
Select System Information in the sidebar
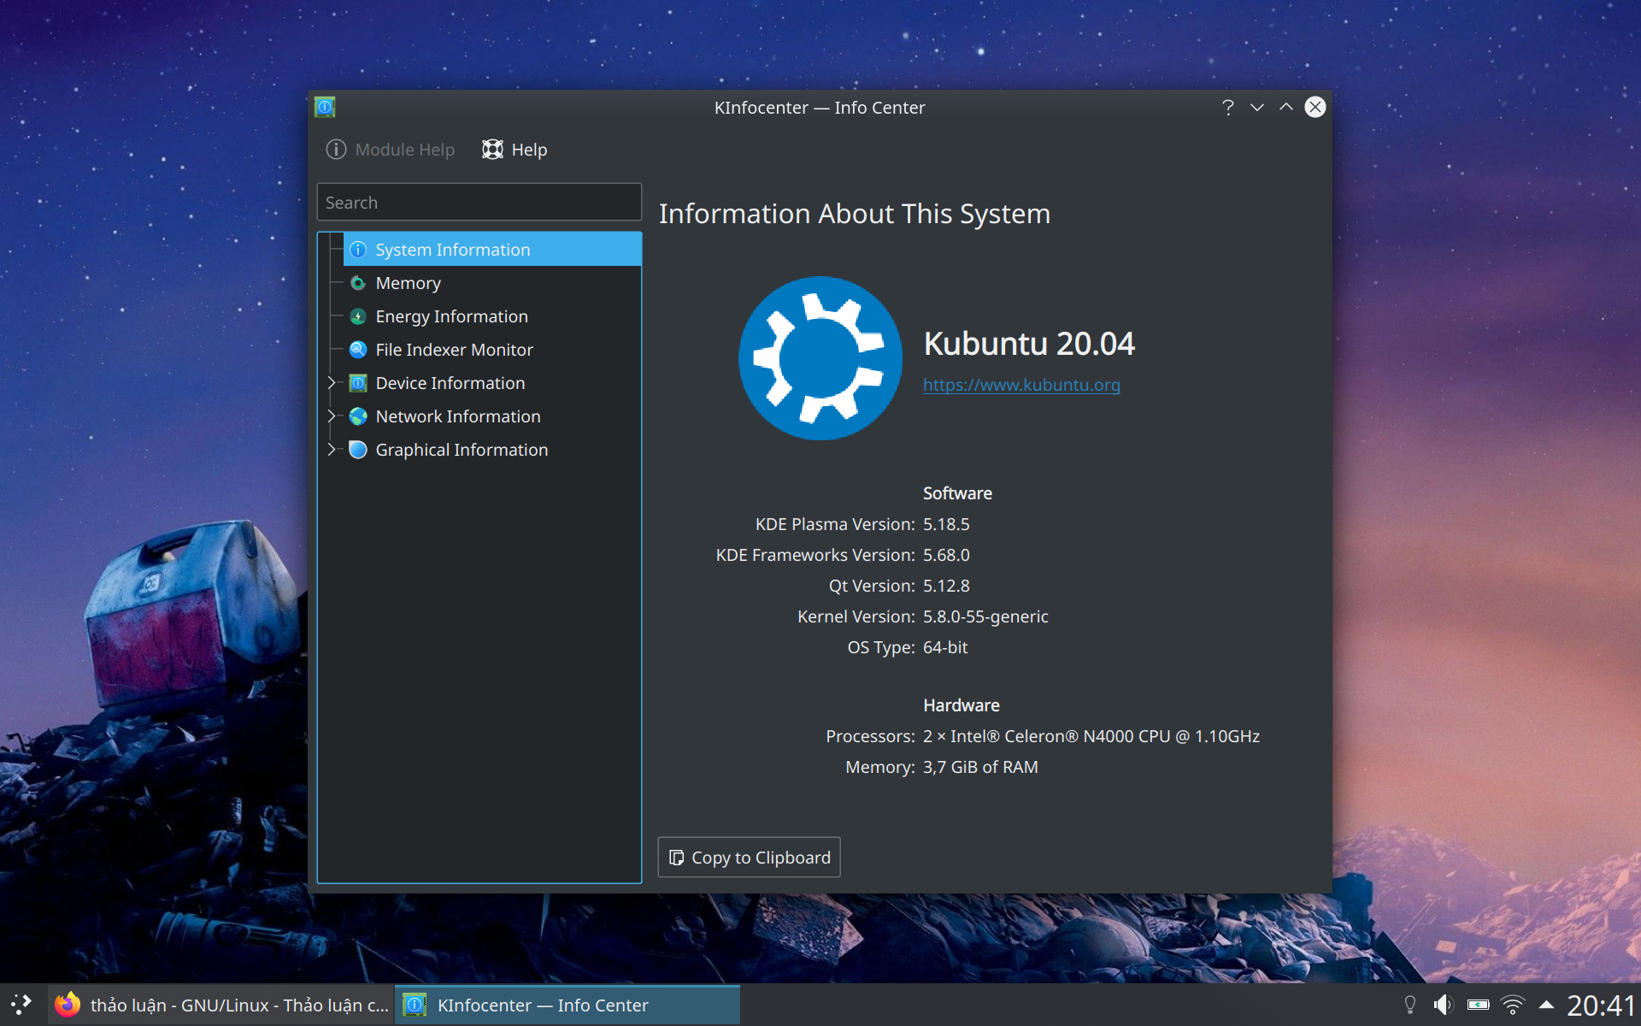492,250
